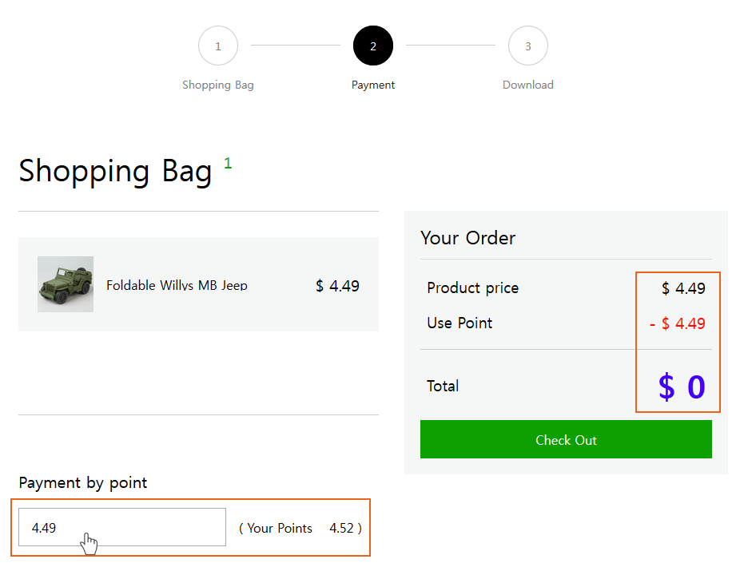The height and width of the screenshot is (567, 740).
Task: Click the green Check Out button
Action: click(566, 439)
